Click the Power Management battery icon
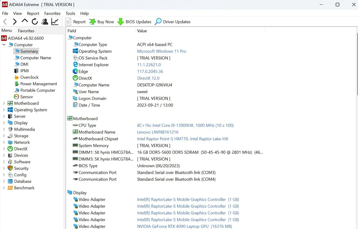358x229 pixels. tap(16, 84)
